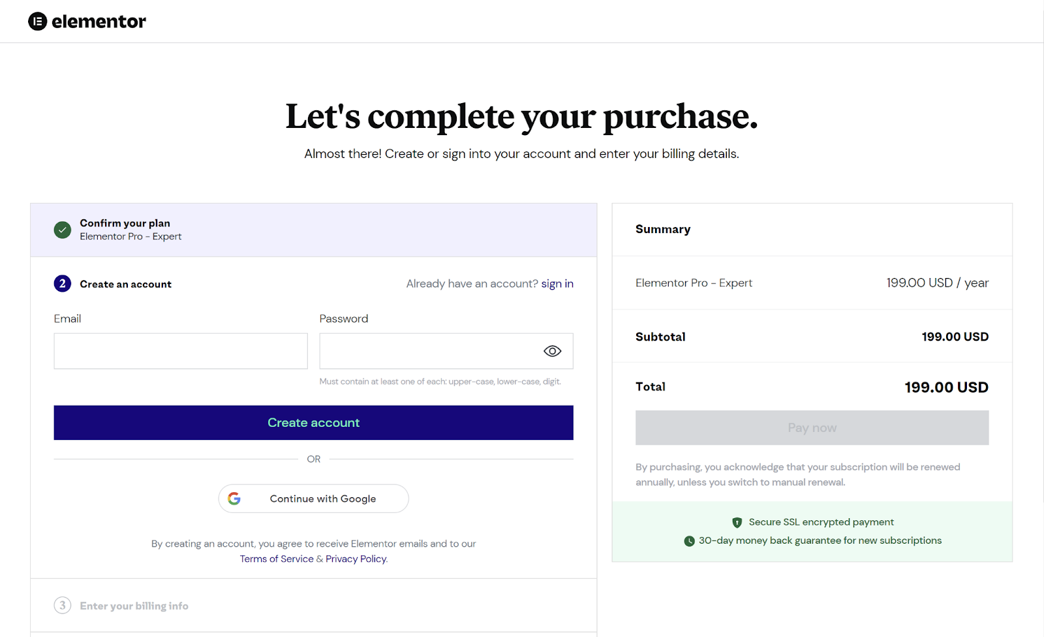The width and height of the screenshot is (1044, 637).
Task: Click the password requirements hint text
Action: coord(440,382)
